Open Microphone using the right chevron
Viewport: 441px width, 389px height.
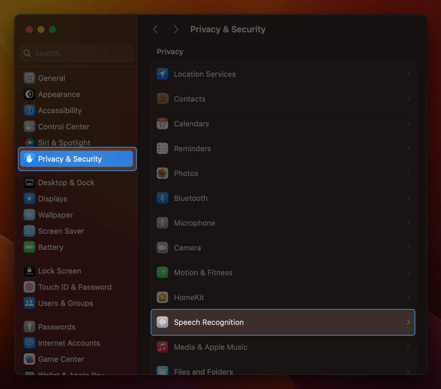pyautogui.click(x=408, y=223)
